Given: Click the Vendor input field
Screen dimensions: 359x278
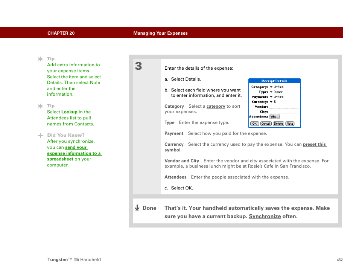Looking at the screenshot, I should [284, 107].
